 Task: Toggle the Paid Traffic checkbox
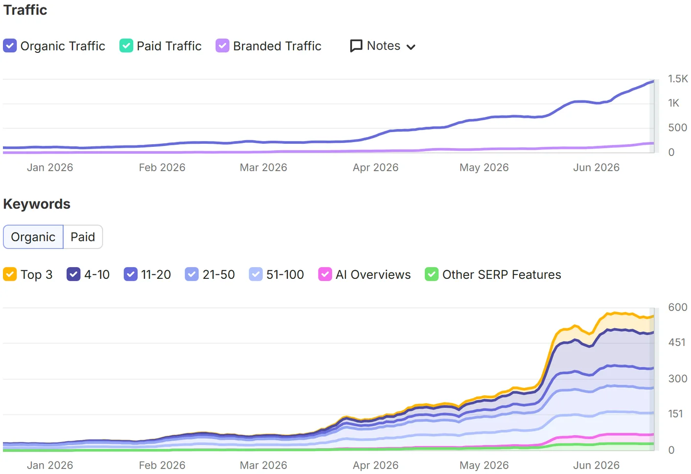(x=126, y=46)
